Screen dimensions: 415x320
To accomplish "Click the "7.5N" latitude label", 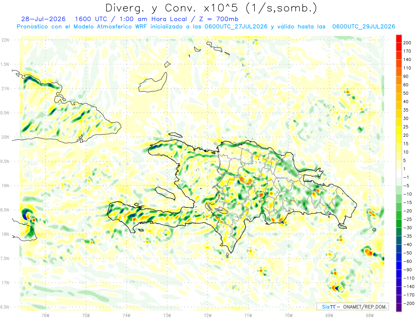I will click(x=5, y=259).
